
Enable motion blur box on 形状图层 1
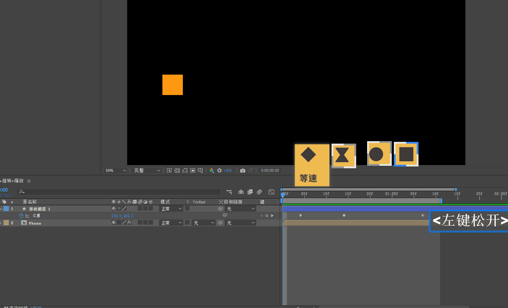point(140,208)
